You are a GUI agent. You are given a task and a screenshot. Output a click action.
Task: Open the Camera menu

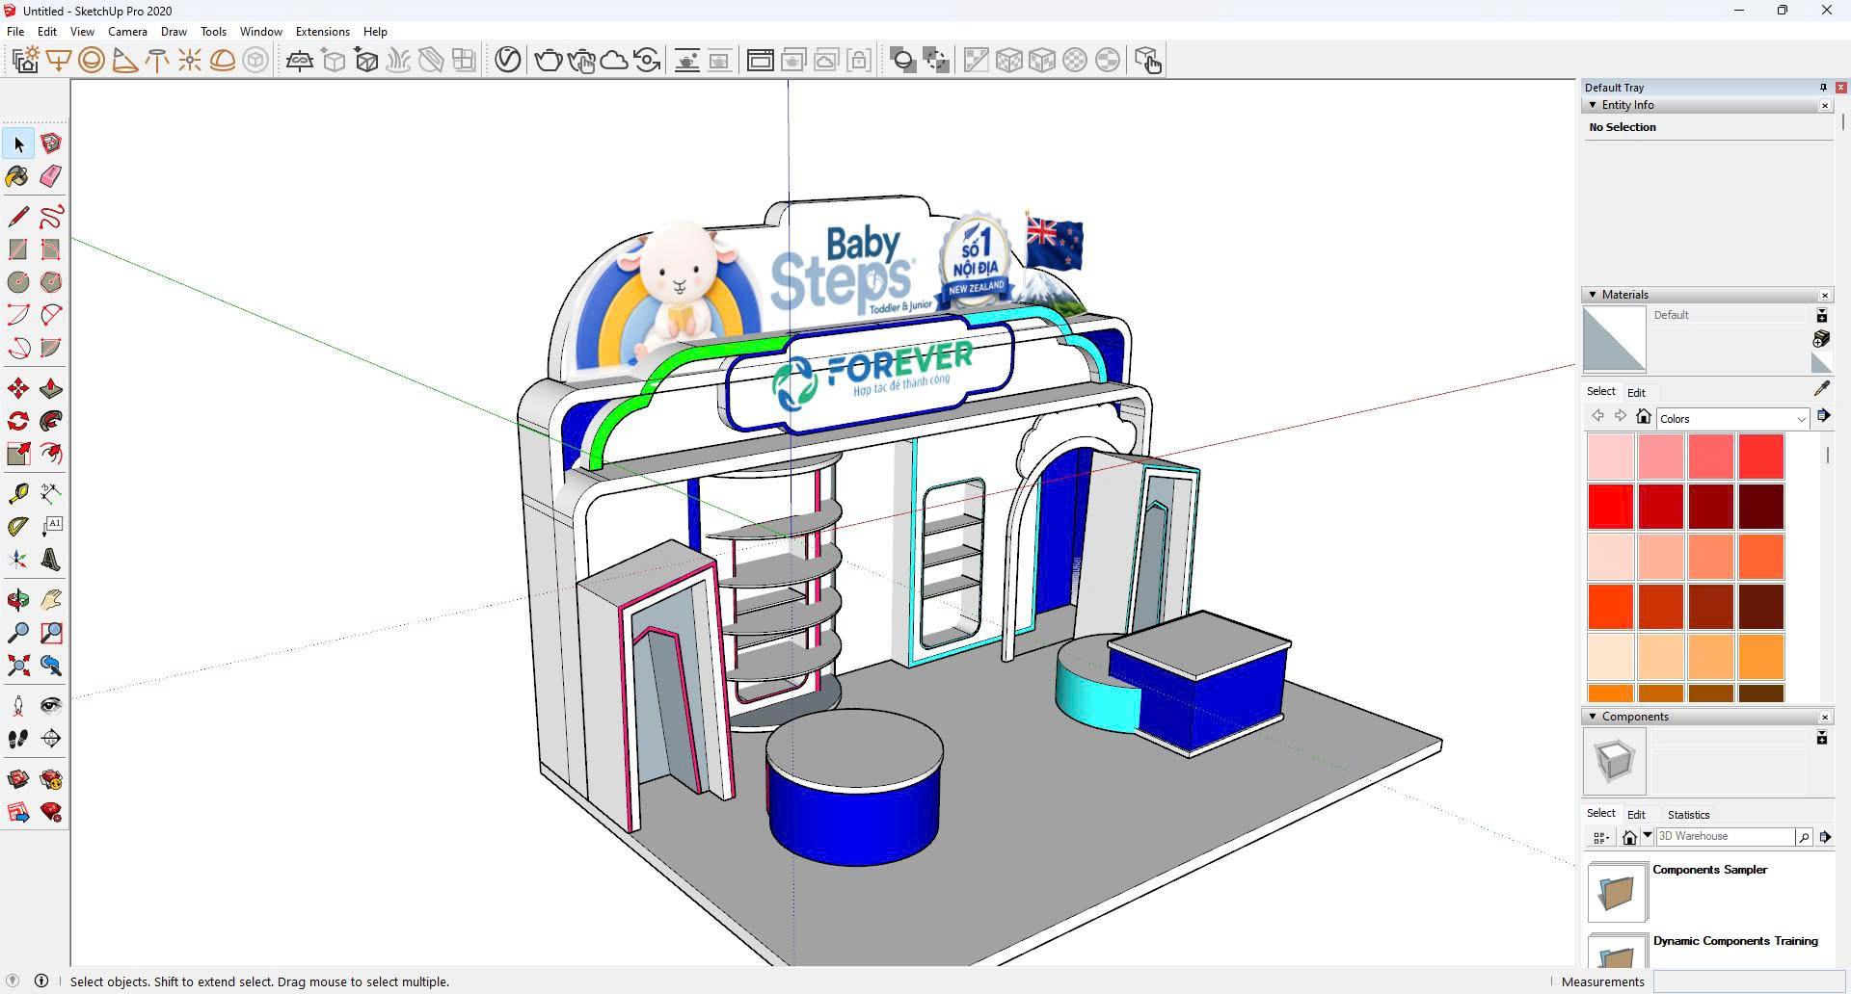[x=127, y=32]
